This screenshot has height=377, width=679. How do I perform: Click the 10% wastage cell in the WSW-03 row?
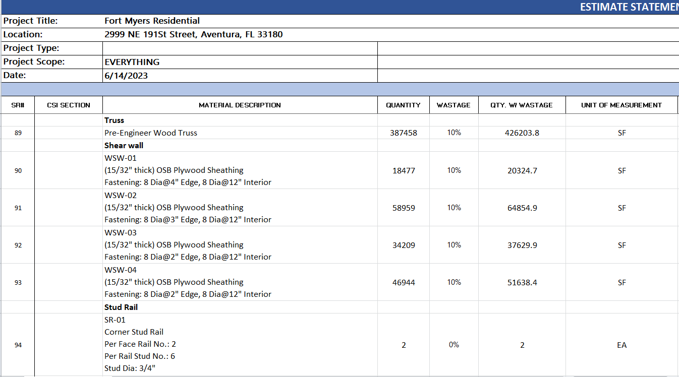click(454, 245)
